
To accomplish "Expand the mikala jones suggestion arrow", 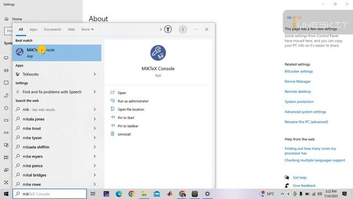I will click(94, 119).
